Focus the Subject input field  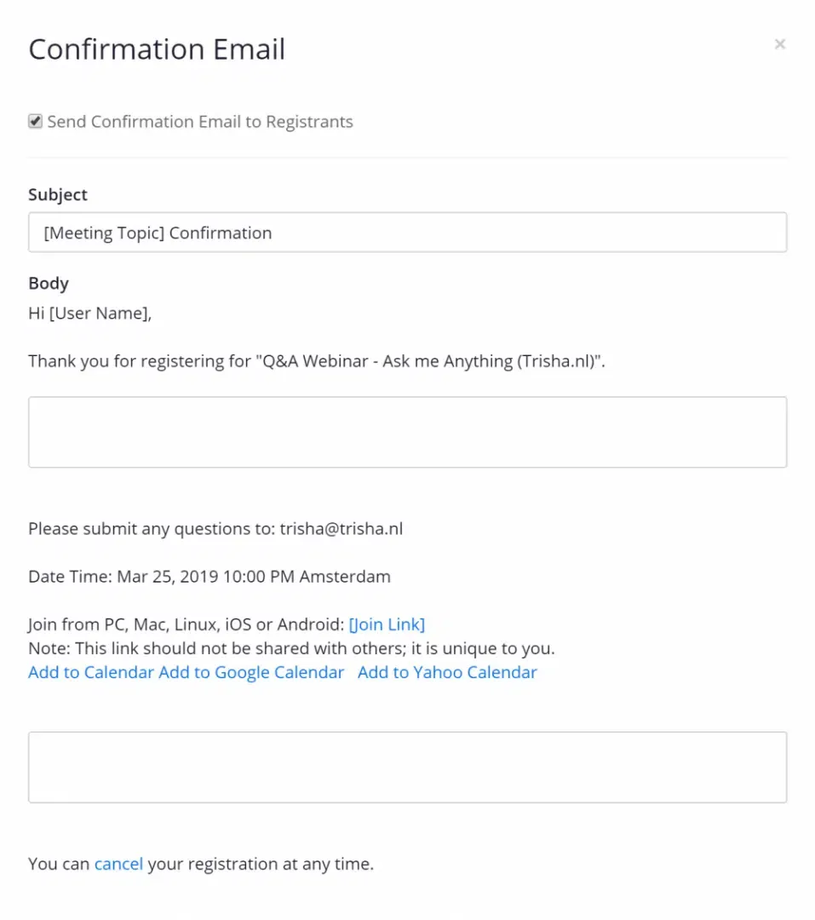click(407, 233)
